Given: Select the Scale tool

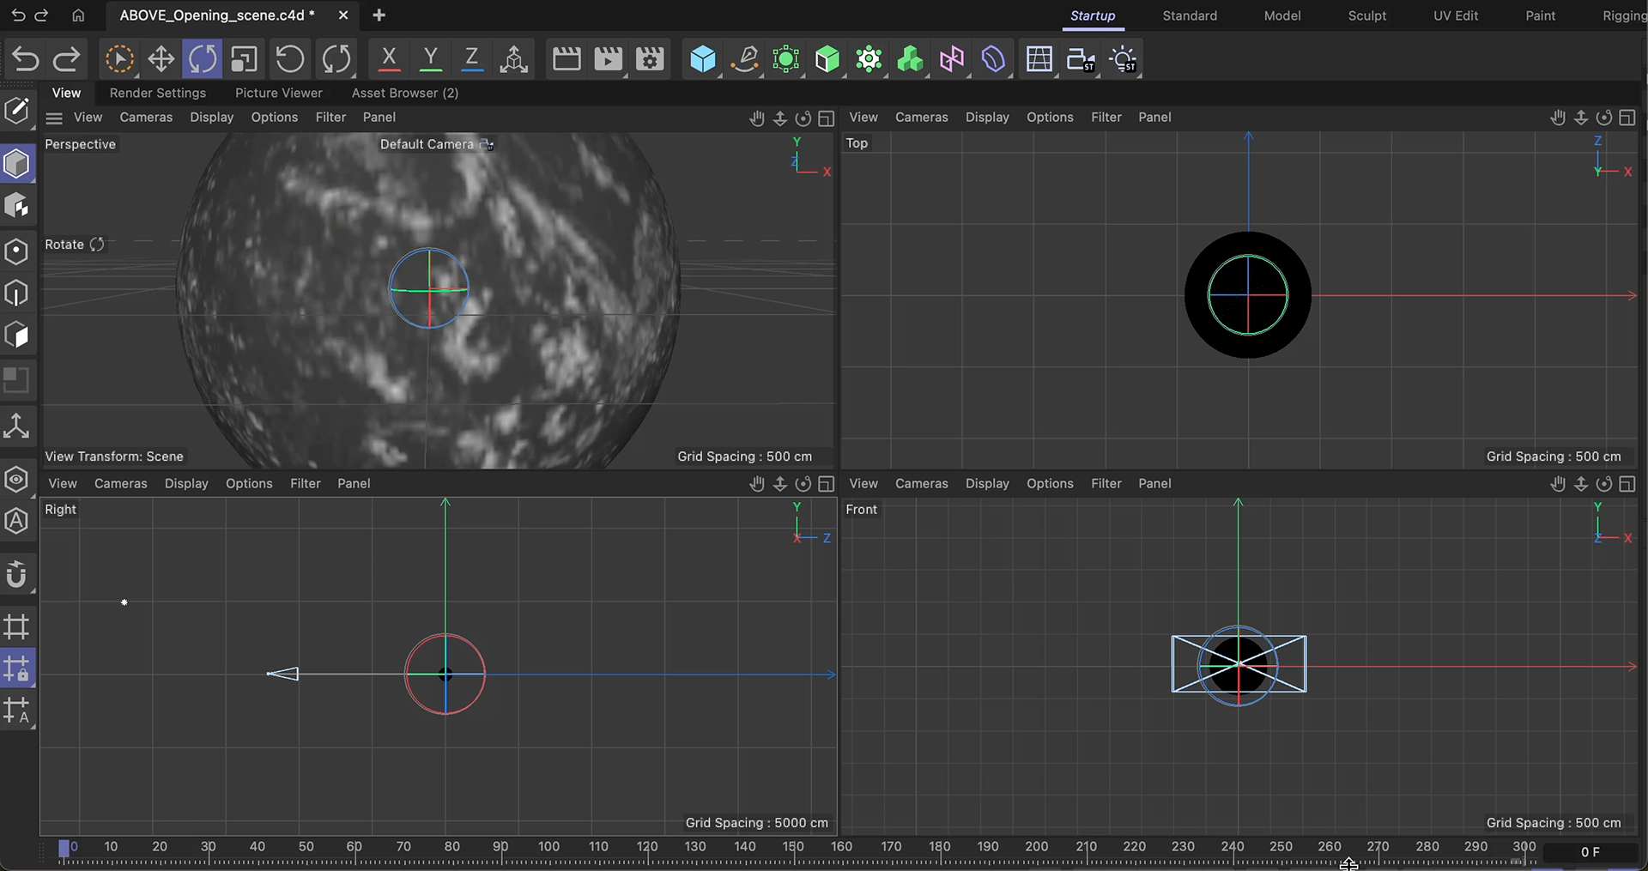Looking at the screenshot, I should tap(243, 58).
